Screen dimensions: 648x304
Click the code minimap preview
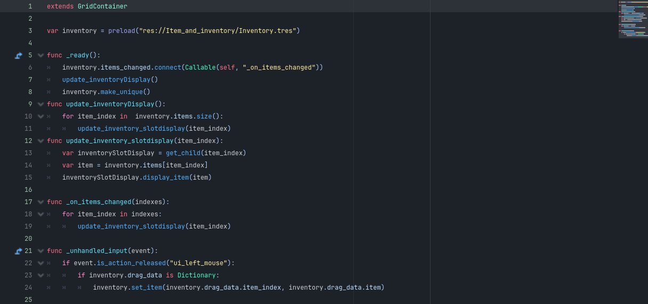(x=633, y=19)
